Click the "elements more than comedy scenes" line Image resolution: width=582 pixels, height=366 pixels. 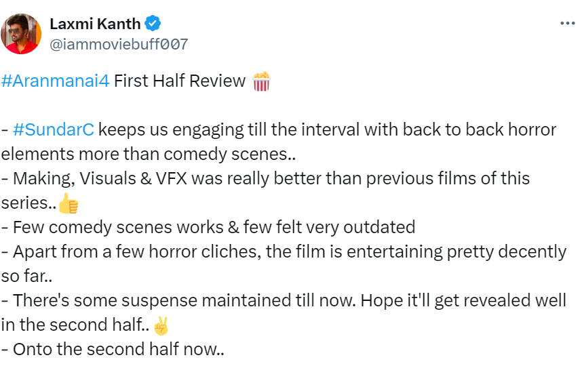(149, 154)
